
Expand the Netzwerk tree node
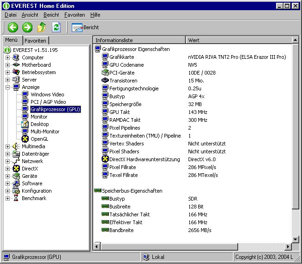pyautogui.click(x=7, y=161)
